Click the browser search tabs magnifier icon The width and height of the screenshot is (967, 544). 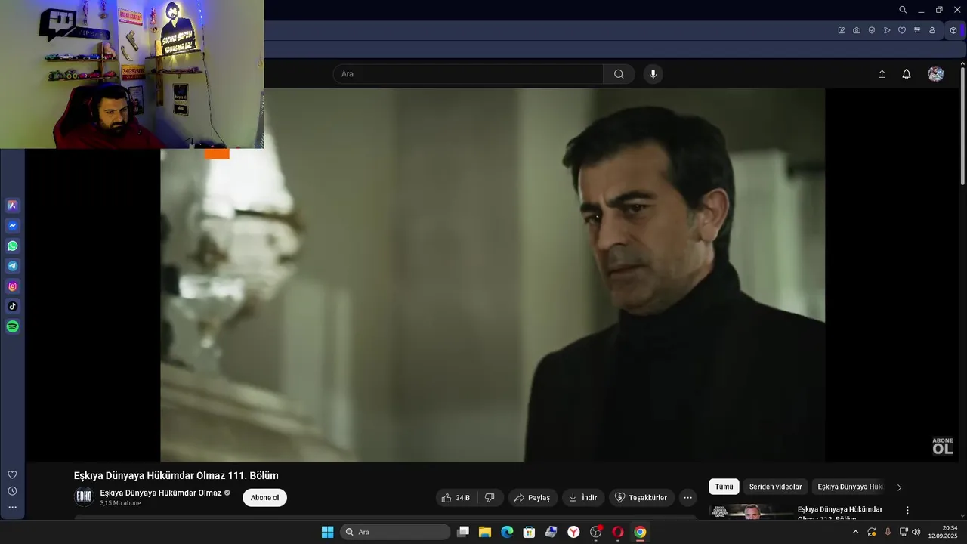pos(903,10)
